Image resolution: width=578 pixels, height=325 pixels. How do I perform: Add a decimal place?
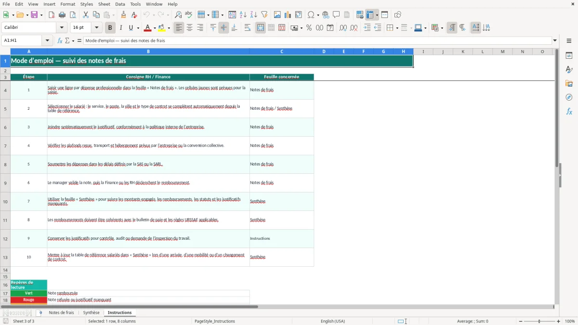tap(343, 28)
